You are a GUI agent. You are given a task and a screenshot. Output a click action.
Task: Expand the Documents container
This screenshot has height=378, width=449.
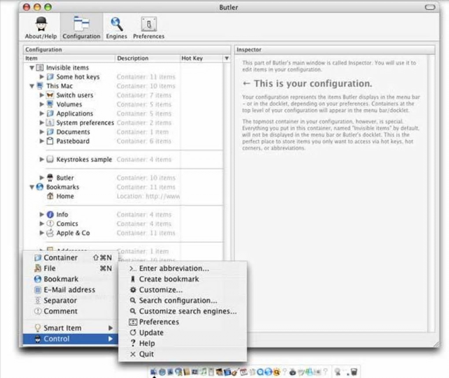pyautogui.click(x=42, y=132)
